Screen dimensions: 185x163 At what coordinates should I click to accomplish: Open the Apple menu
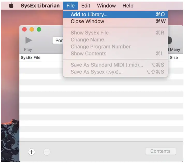11,5
